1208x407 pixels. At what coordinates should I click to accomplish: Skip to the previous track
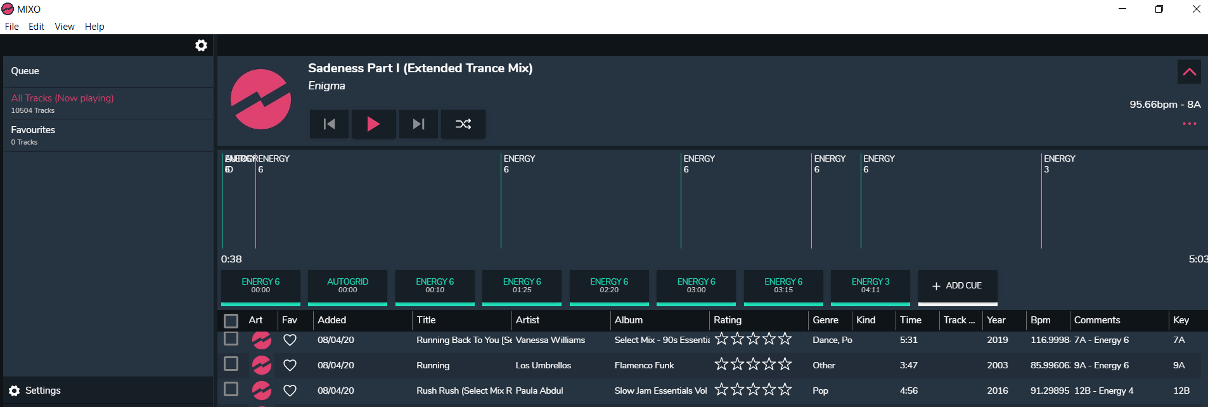(329, 124)
